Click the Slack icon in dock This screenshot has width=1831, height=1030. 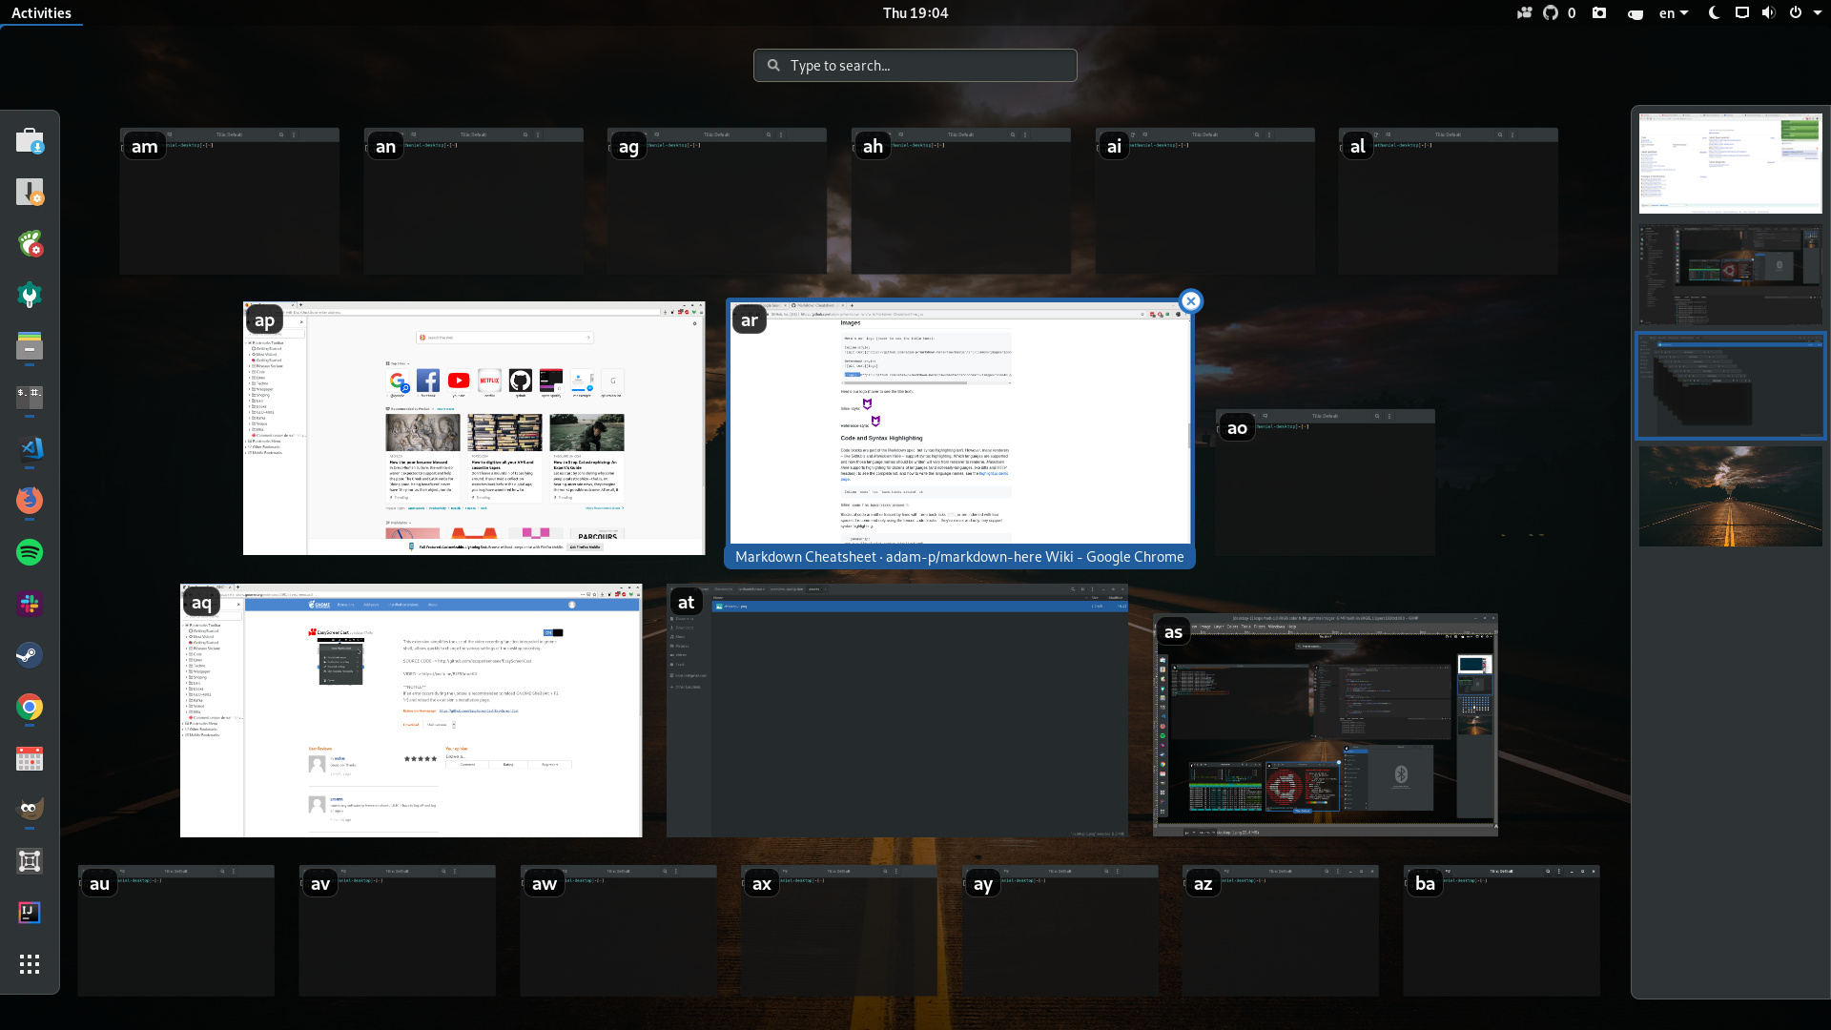pos(30,604)
